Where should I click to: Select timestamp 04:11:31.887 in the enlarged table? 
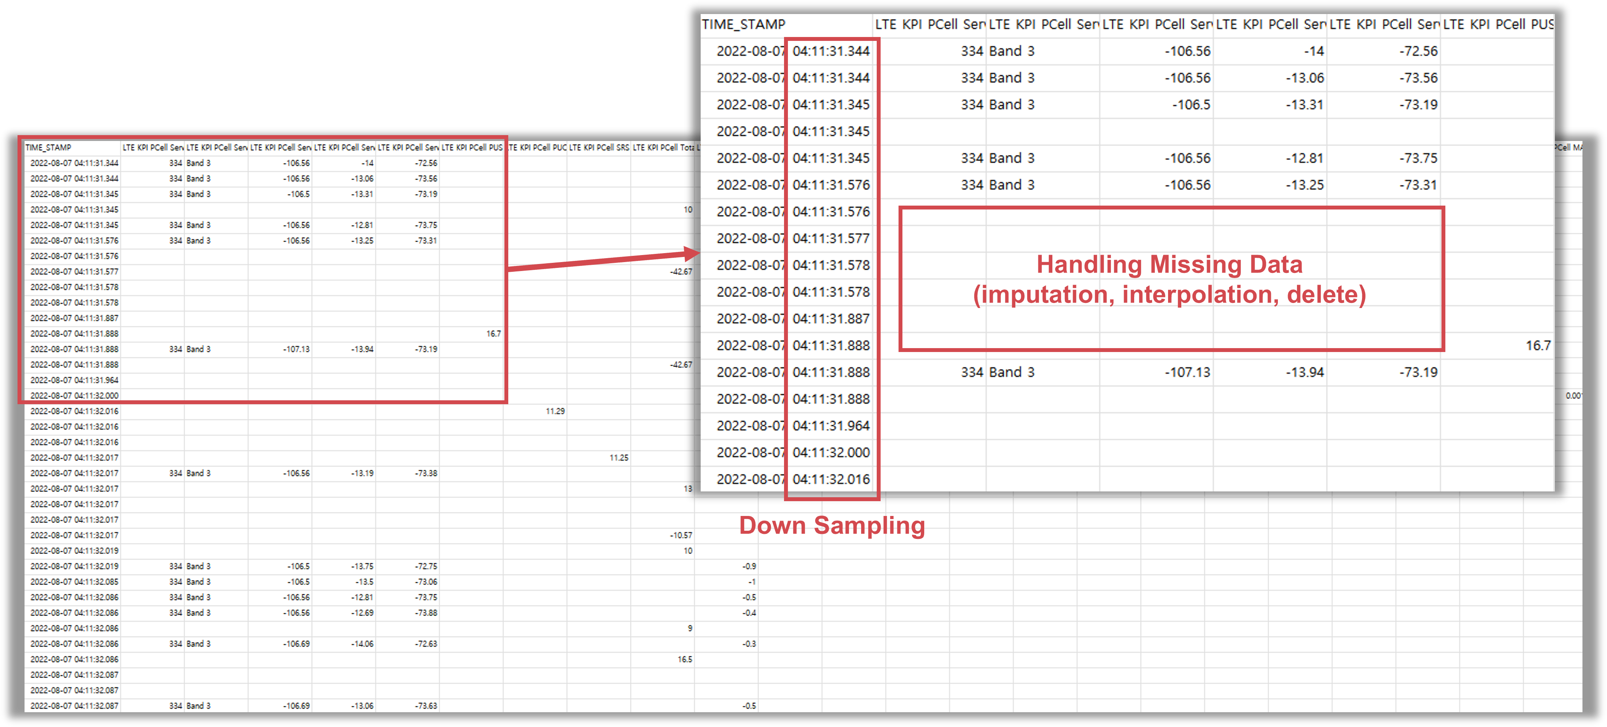(831, 319)
